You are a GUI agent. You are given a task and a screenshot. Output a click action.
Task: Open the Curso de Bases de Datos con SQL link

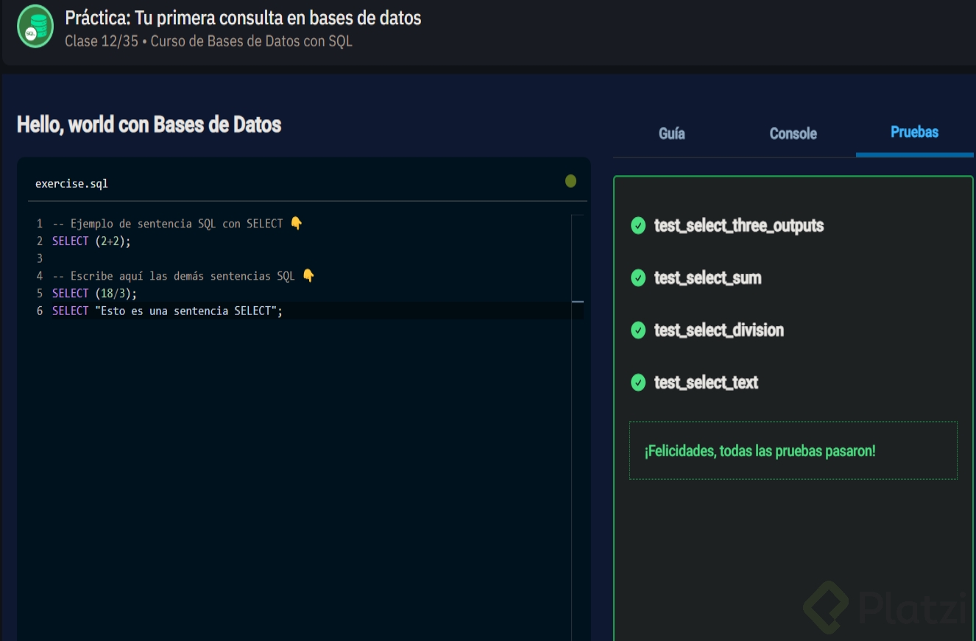tap(251, 41)
